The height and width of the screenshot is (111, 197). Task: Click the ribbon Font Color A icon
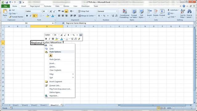(53, 16)
